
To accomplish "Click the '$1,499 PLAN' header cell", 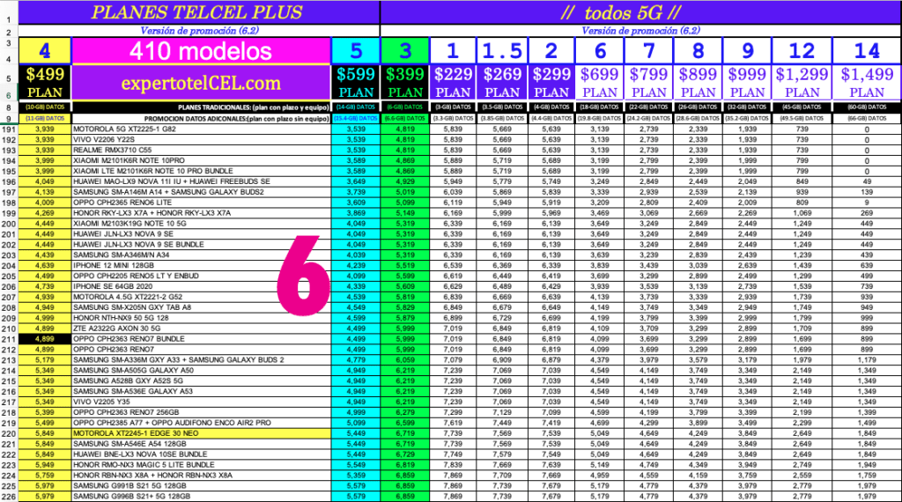I will [x=867, y=83].
